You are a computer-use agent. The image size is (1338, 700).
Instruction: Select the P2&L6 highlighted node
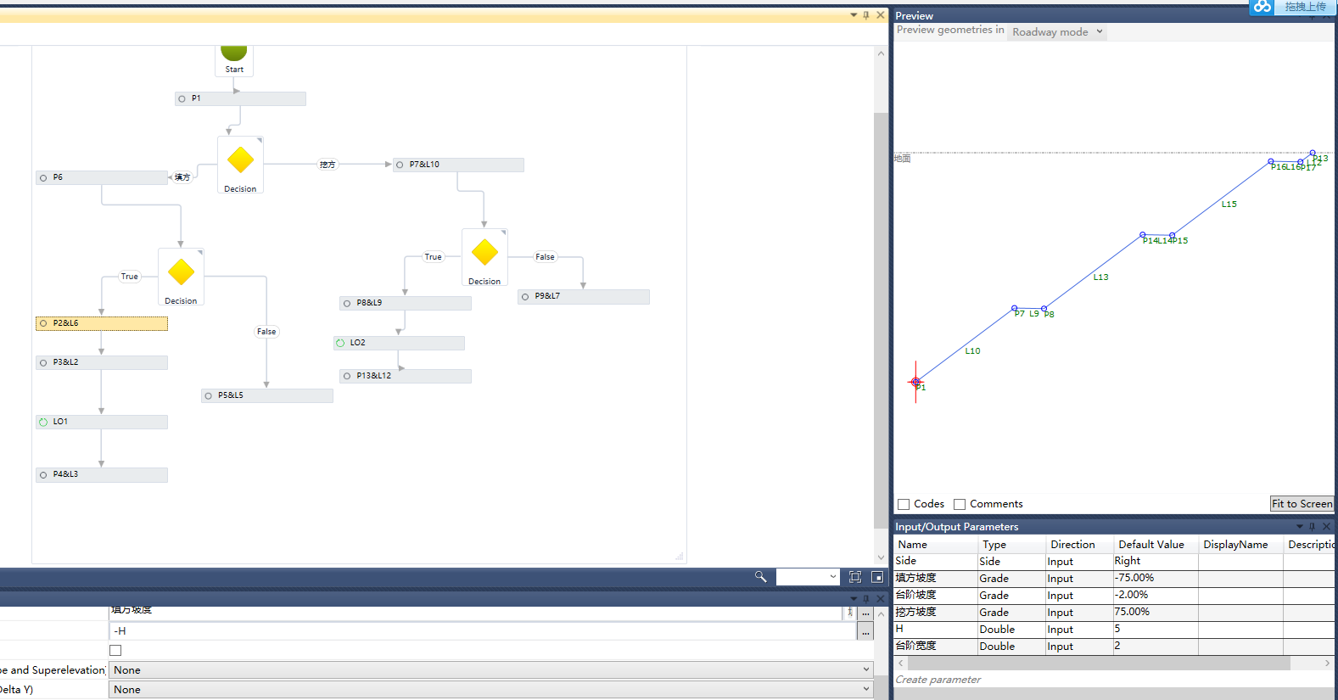[x=102, y=323]
